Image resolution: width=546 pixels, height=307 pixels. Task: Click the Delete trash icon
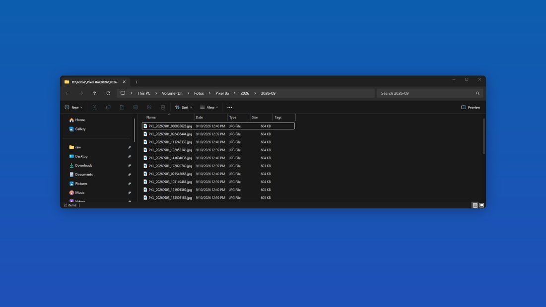163,107
